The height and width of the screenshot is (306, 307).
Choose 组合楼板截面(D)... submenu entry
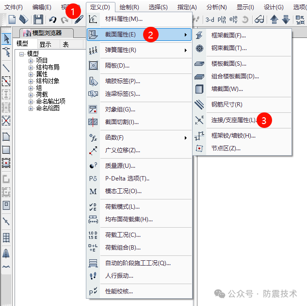tap(242, 76)
